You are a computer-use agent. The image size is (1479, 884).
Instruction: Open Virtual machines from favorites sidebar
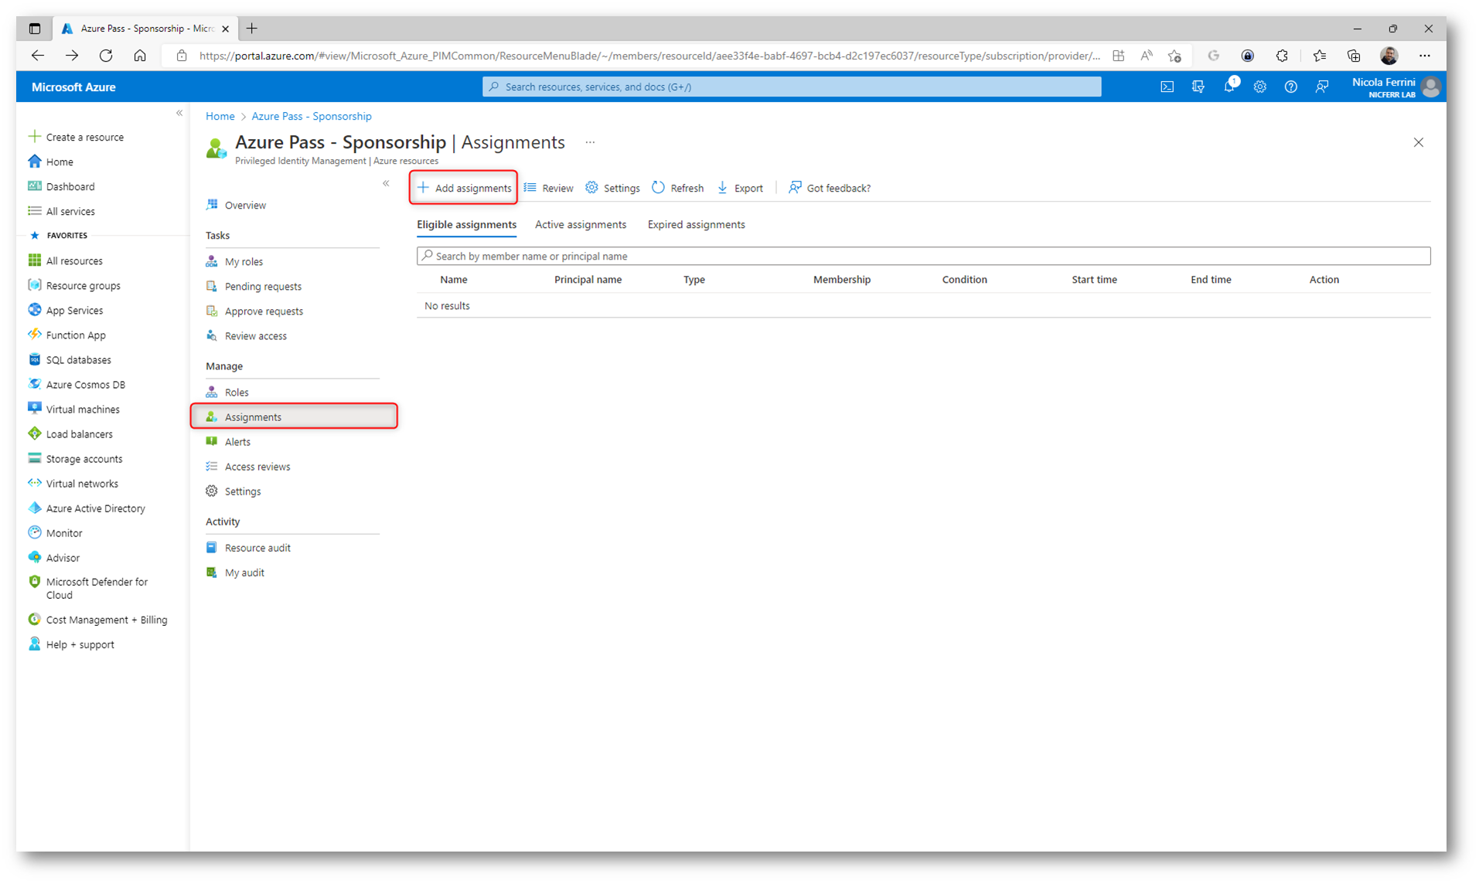pyautogui.click(x=83, y=410)
